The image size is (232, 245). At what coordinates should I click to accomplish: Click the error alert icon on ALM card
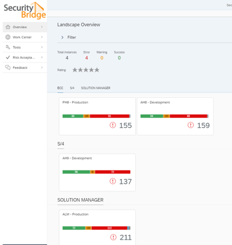tap(114, 237)
